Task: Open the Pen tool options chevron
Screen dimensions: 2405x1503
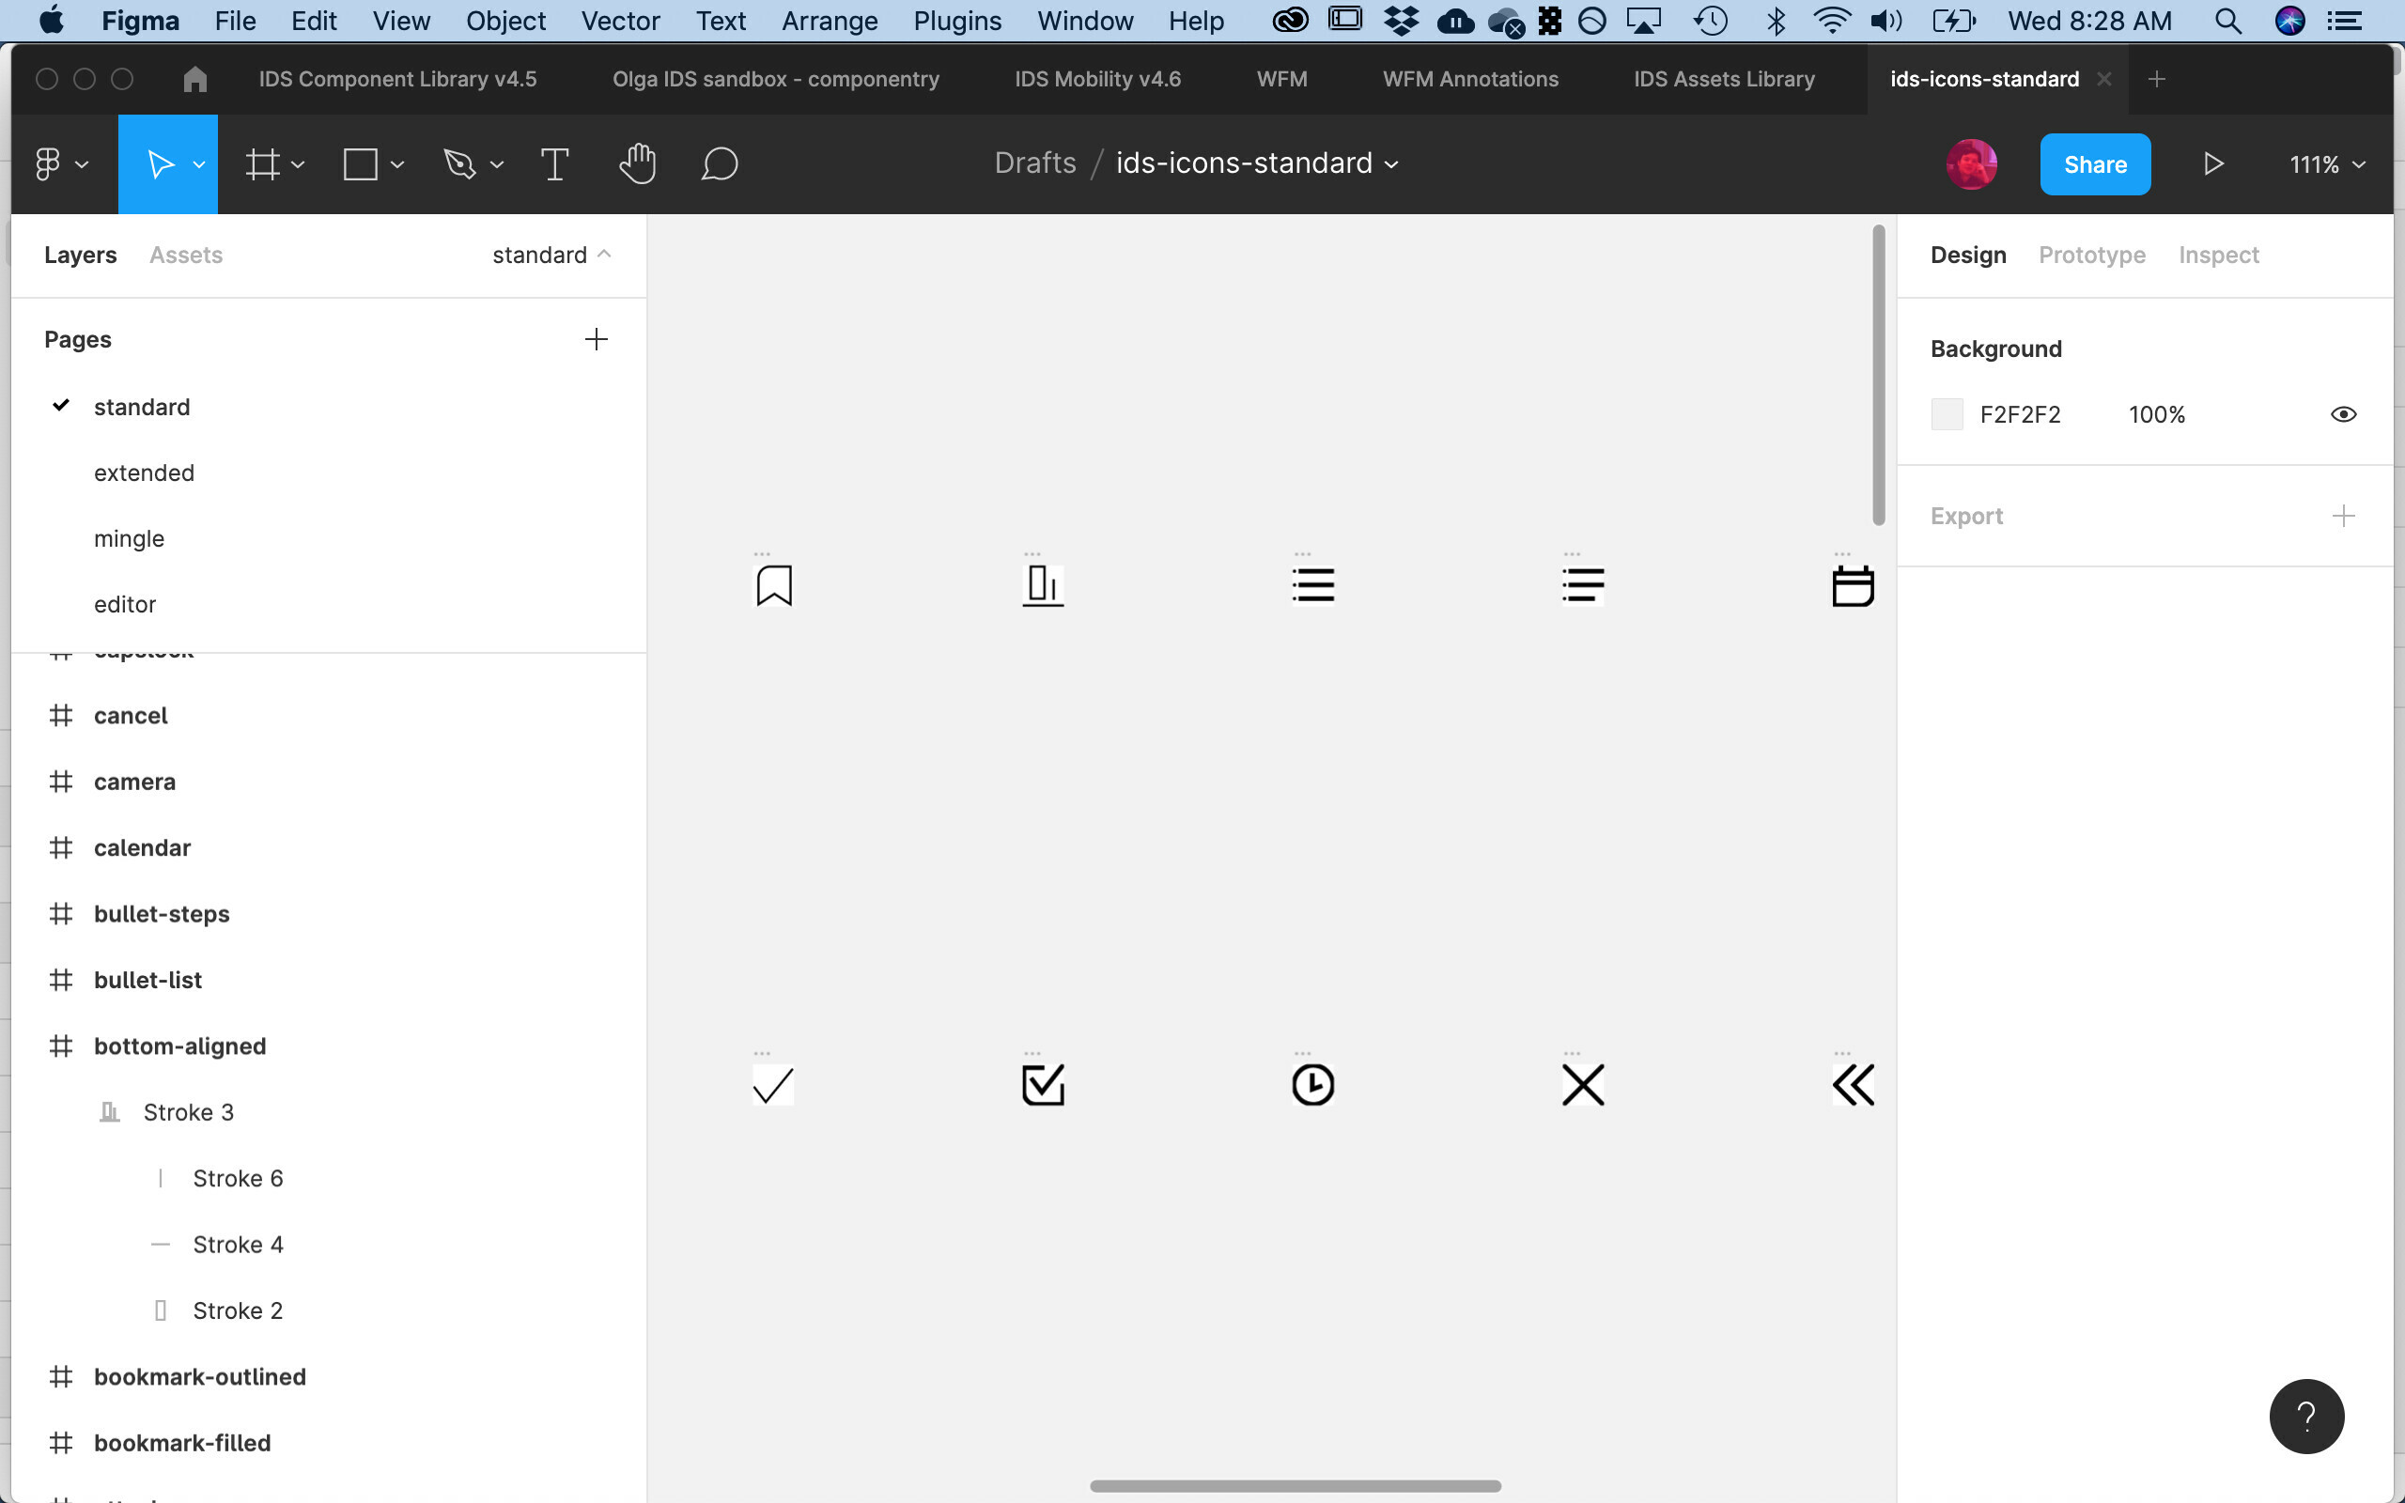Action: point(496,164)
